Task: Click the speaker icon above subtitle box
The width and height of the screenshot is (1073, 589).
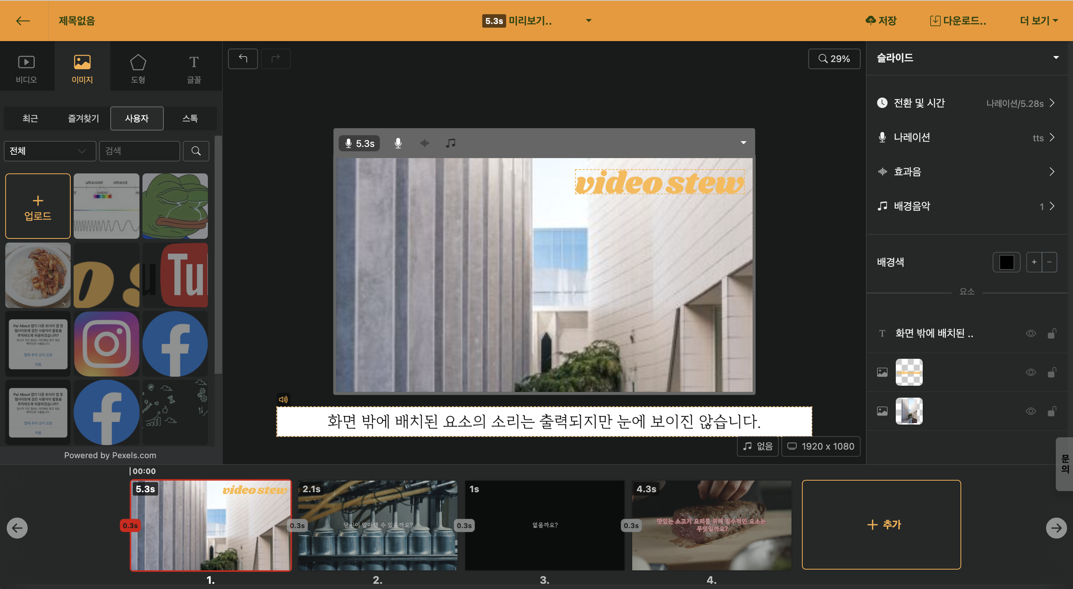Action: point(283,399)
